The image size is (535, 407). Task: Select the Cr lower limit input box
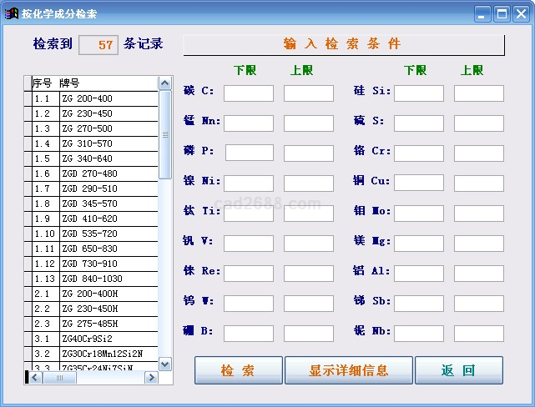(x=418, y=153)
